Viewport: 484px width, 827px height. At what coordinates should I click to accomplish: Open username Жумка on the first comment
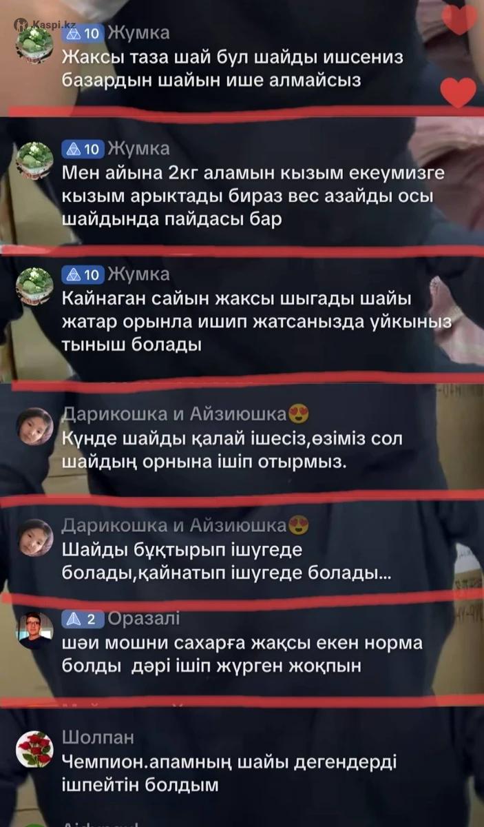click(139, 33)
